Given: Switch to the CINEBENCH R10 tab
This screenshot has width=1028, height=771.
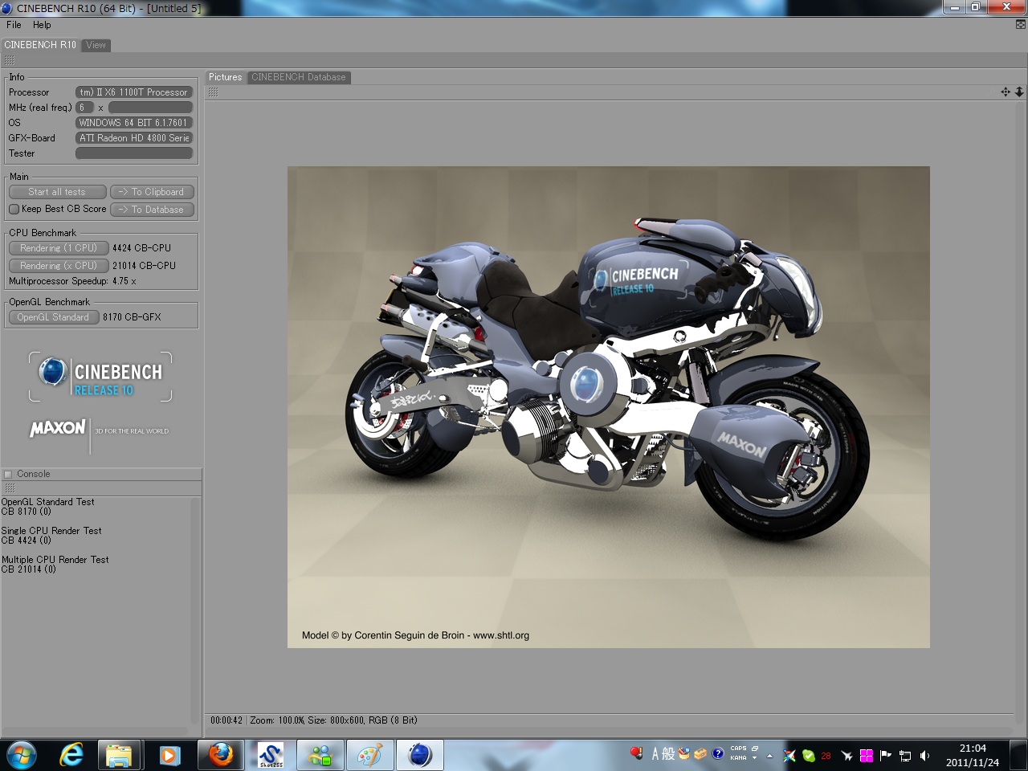Looking at the screenshot, I should point(40,45).
